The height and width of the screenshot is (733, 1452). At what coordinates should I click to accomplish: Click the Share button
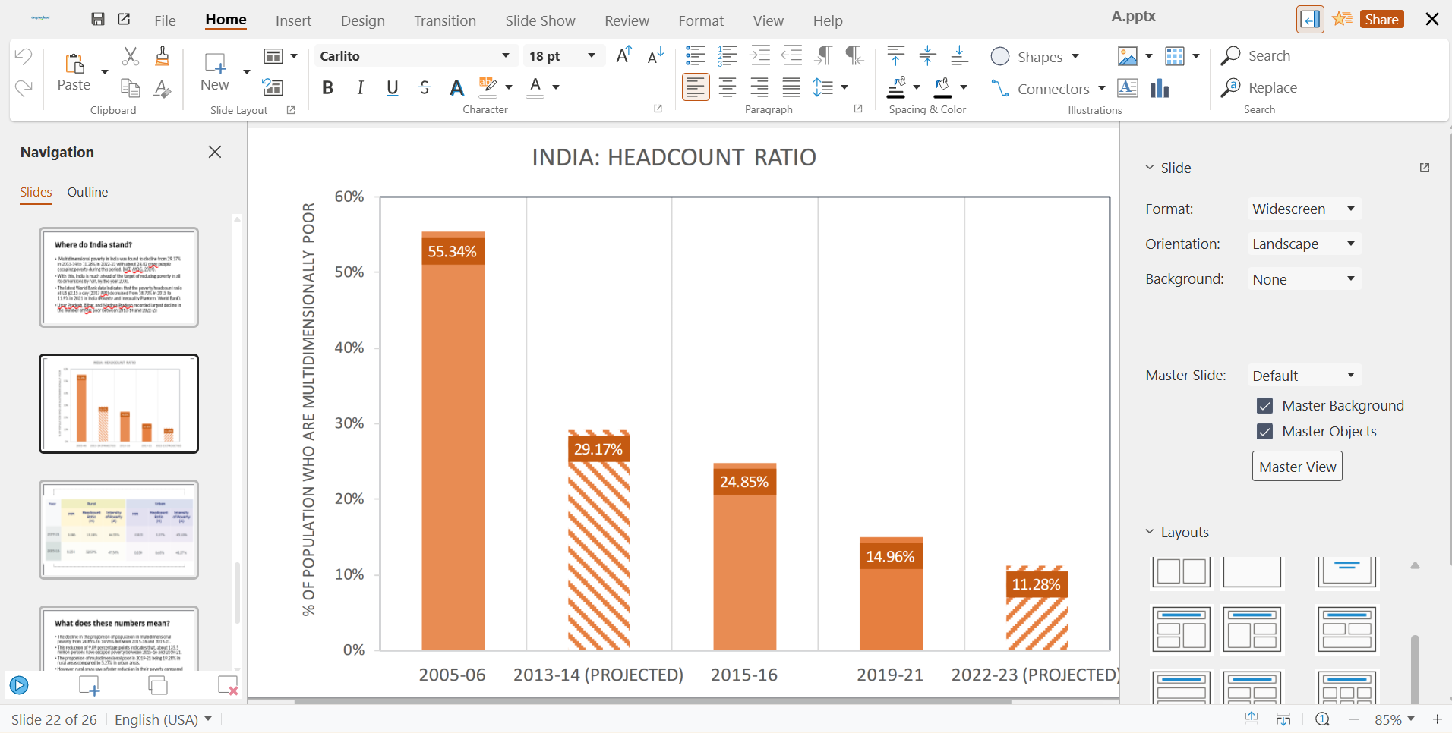1381,20
